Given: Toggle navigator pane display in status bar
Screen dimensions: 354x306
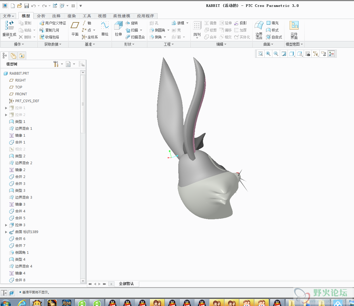Looking at the screenshot, I should pos(4,293).
